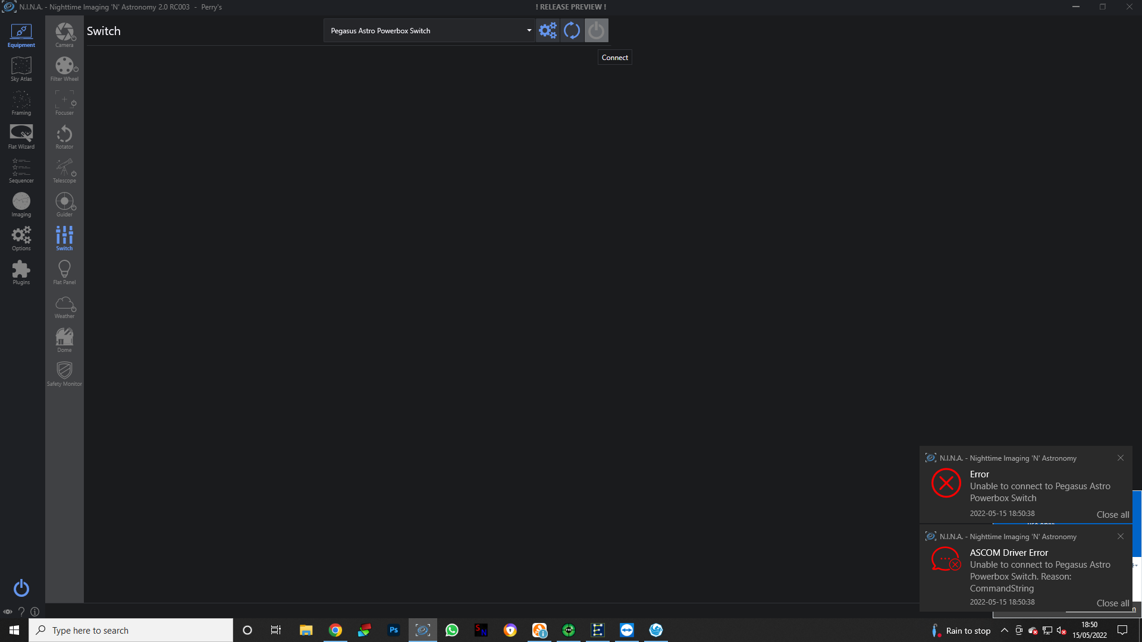
Task: Click the muted volume tray icon
Action: [1062, 631]
